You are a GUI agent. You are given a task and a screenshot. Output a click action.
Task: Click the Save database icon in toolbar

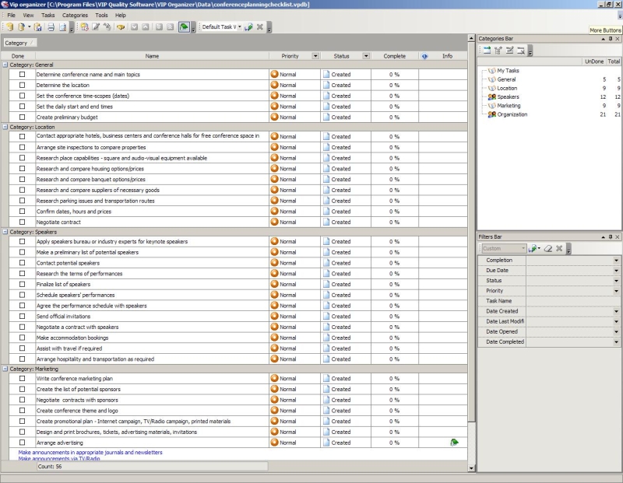pos(37,27)
